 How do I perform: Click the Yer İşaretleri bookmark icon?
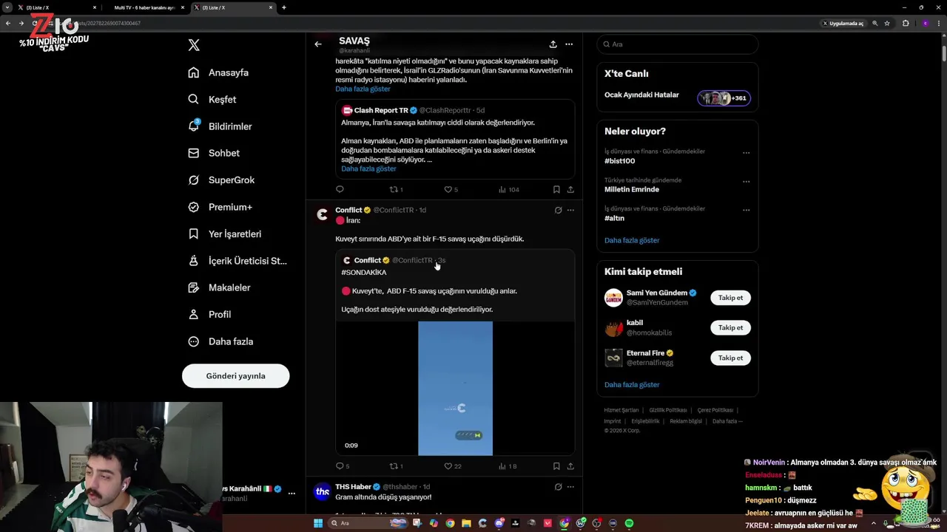194,233
